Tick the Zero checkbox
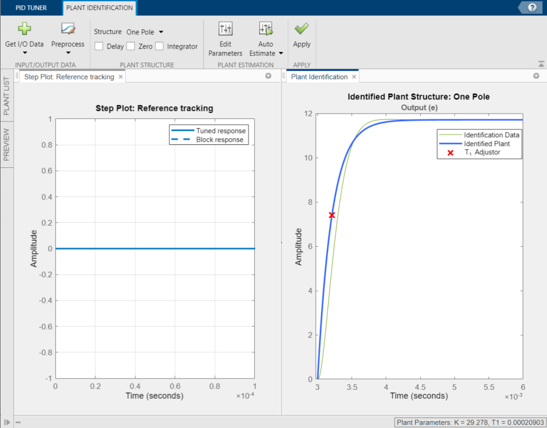This screenshot has width=547, height=428. click(131, 46)
